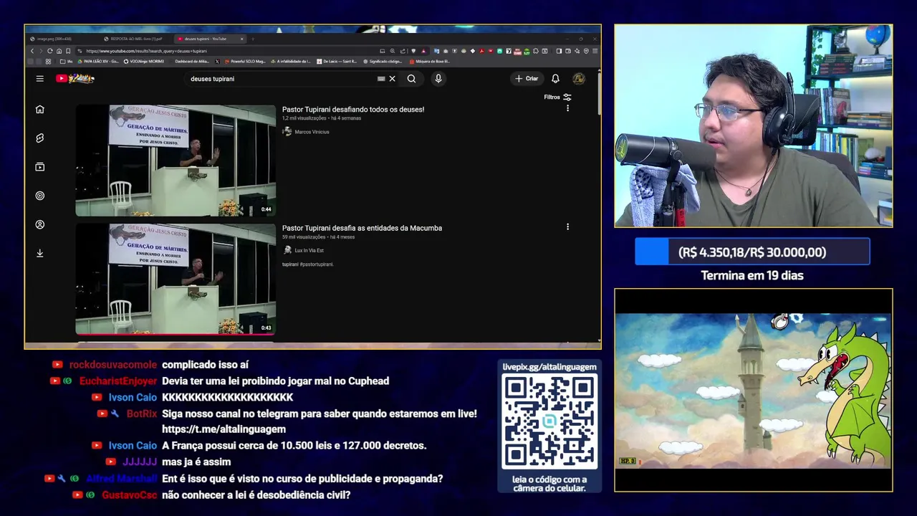
Task: Open the Marcos Vinicius channel link
Action: coord(312,132)
